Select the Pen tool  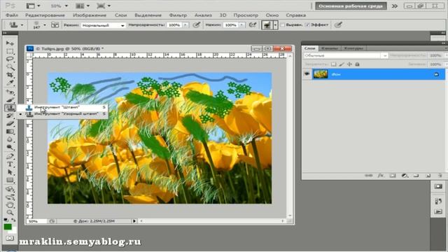pos(10,156)
